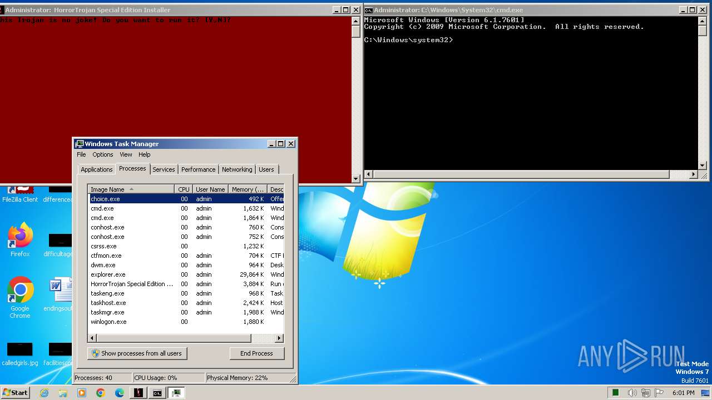Switch to the Users tab
712x400 pixels.
click(x=266, y=169)
